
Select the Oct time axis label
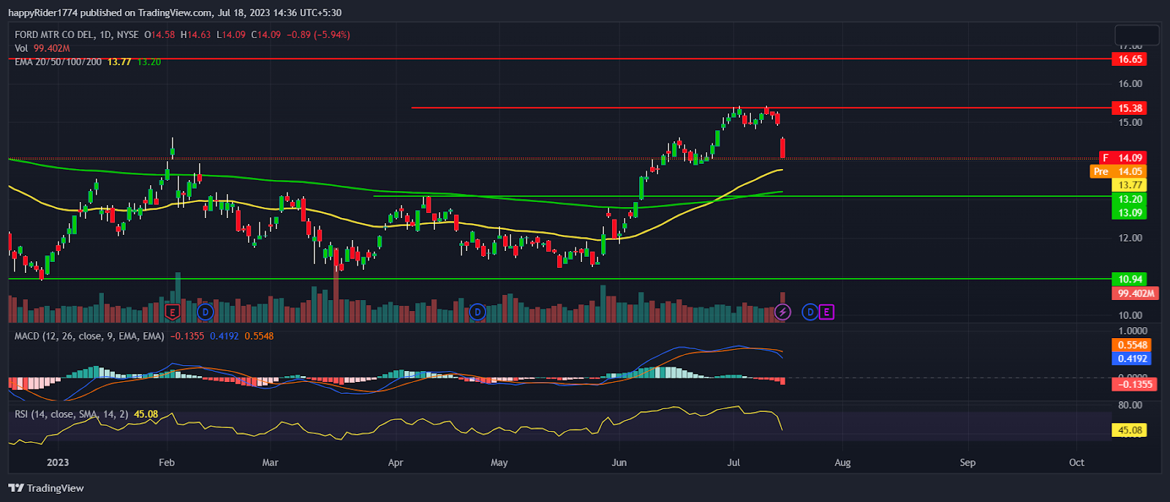(x=1076, y=462)
